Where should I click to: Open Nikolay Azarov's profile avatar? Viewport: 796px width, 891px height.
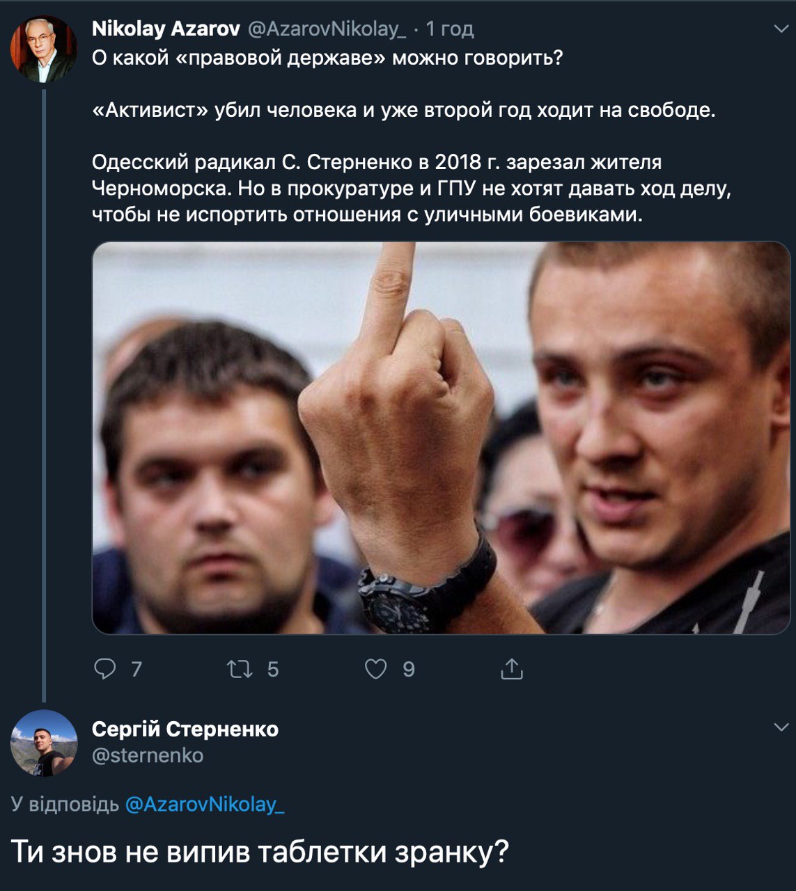[x=43, y=49]
